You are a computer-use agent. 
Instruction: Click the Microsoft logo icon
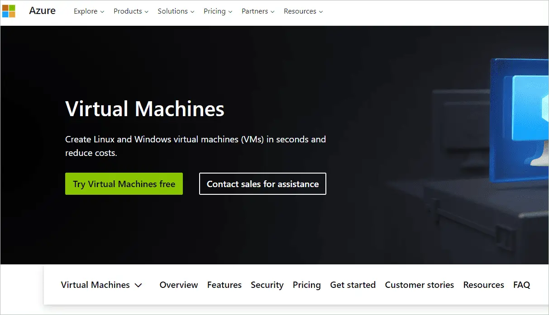[x=9, y=11]
